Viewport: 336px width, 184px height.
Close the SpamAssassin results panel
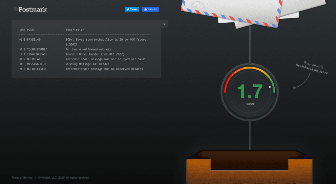pos(164,24)
